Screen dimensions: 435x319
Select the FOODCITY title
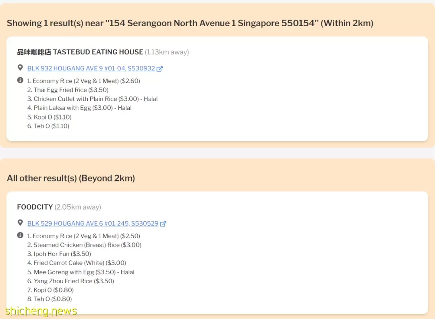(35, 207)
